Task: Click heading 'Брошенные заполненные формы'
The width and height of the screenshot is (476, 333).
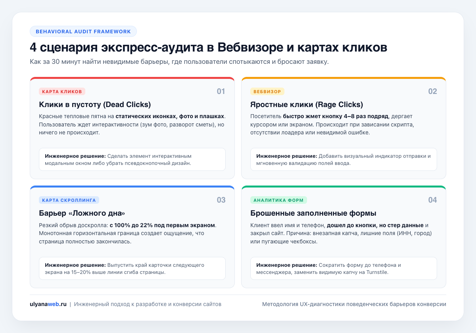Action: [x=313, y=213]
